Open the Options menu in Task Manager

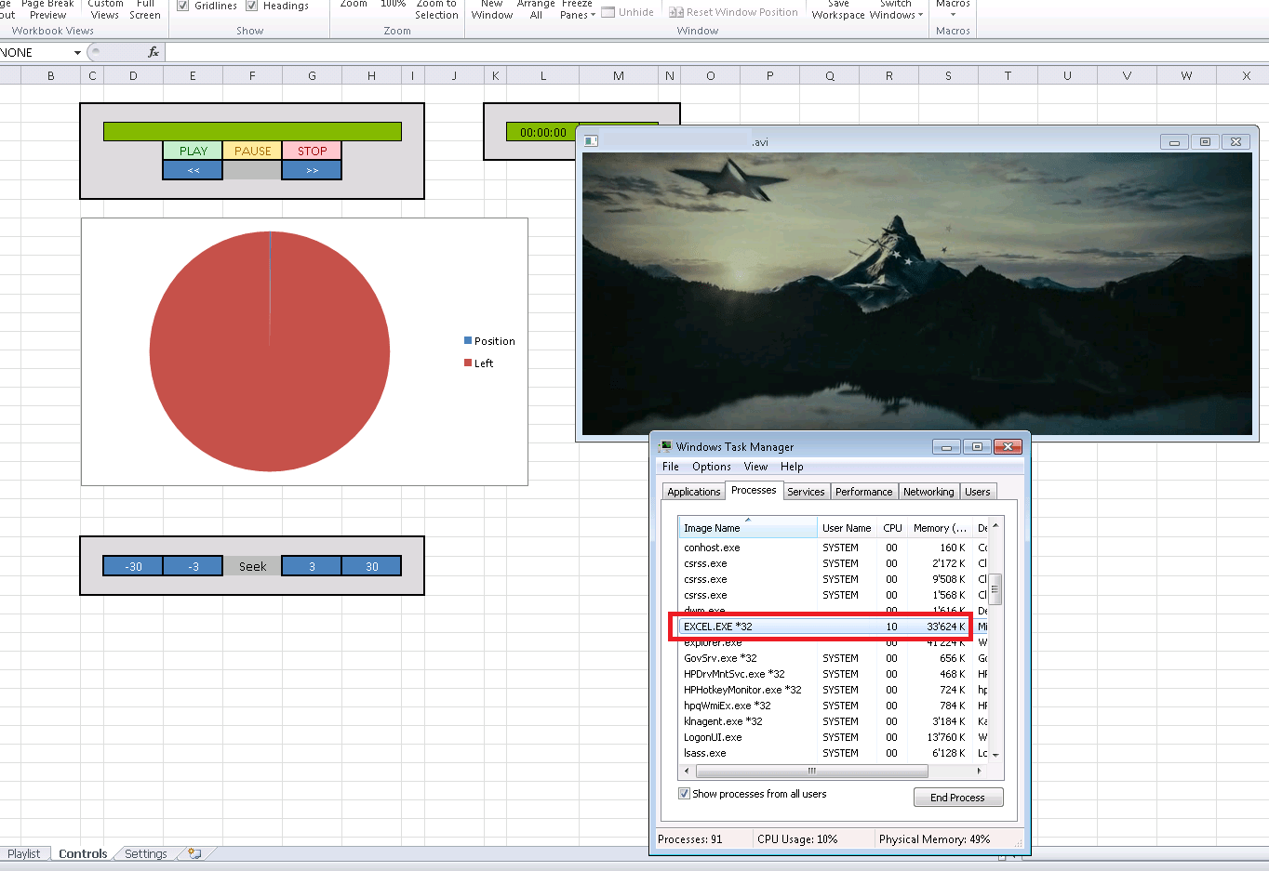pyautogui.click(x=711, y=466)
